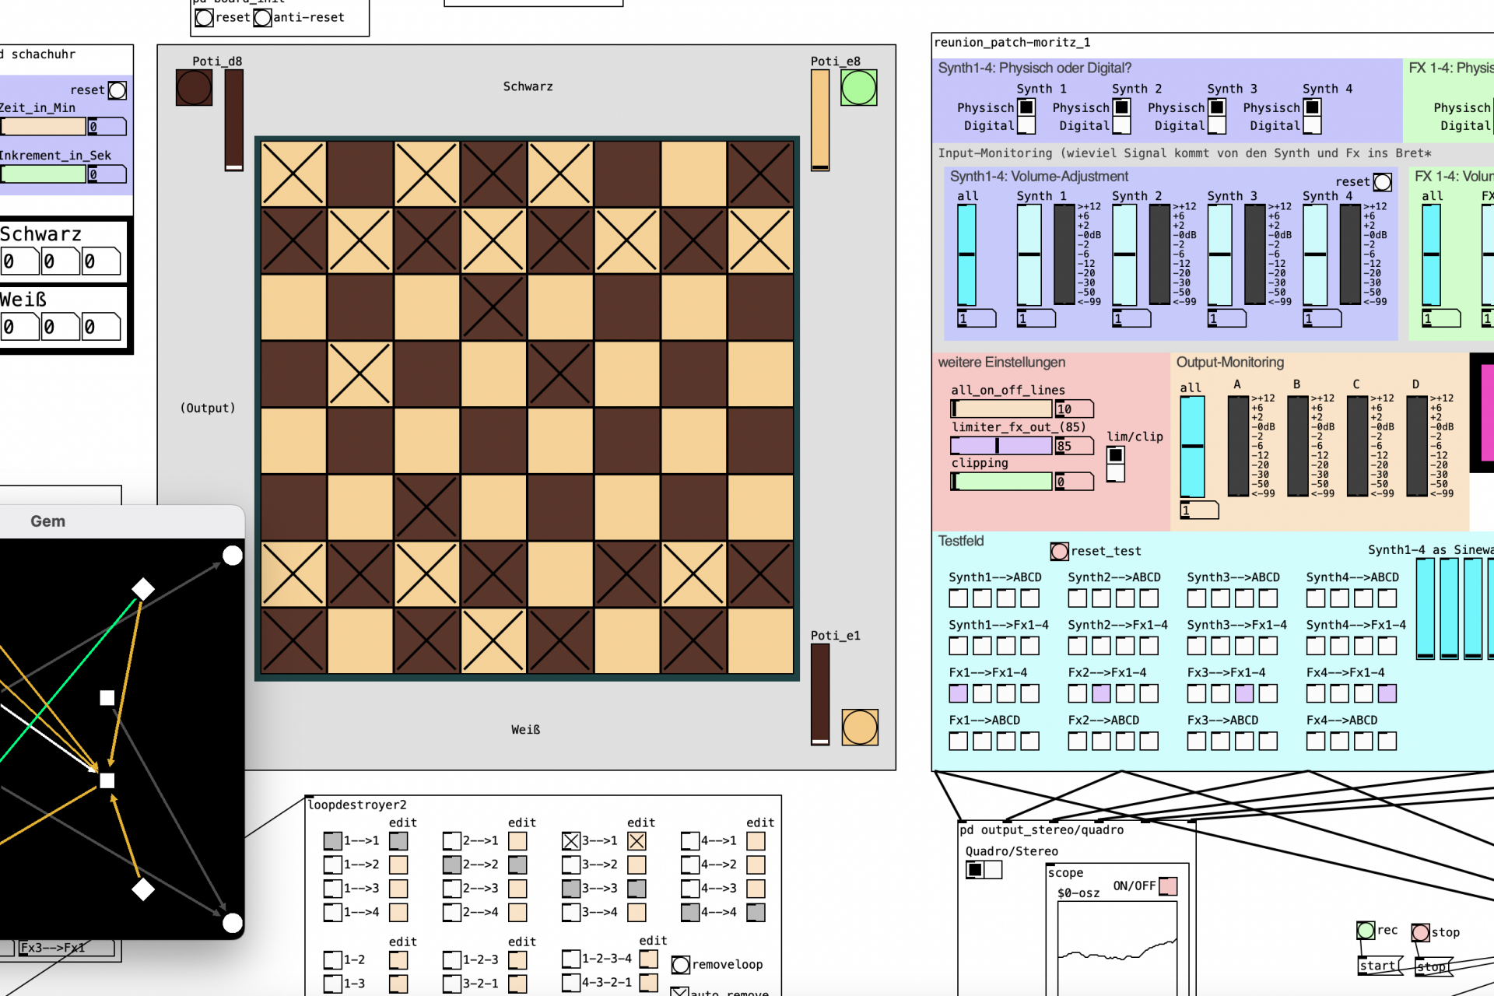Click the start message box
Image resolution: width=1494 pixels, height=996 pixels.
click(x=1378, y=966)
